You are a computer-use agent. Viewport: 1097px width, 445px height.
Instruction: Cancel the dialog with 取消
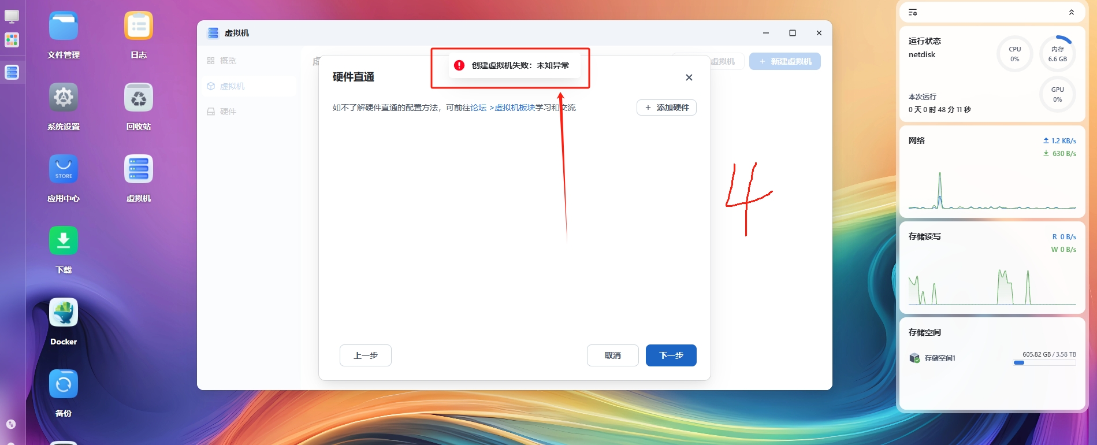(x=612, y=355)
